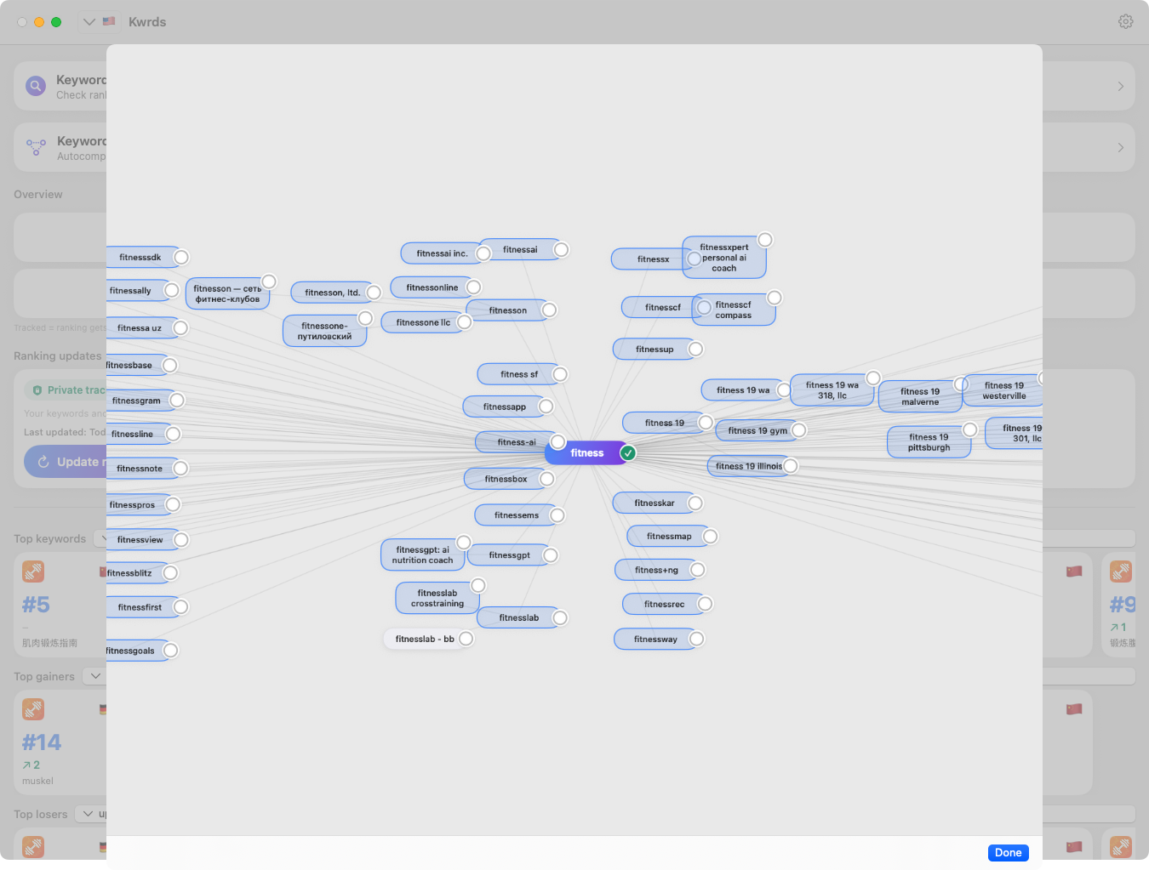Toggle the circle beside fitnesskar

tap(695, 503)
